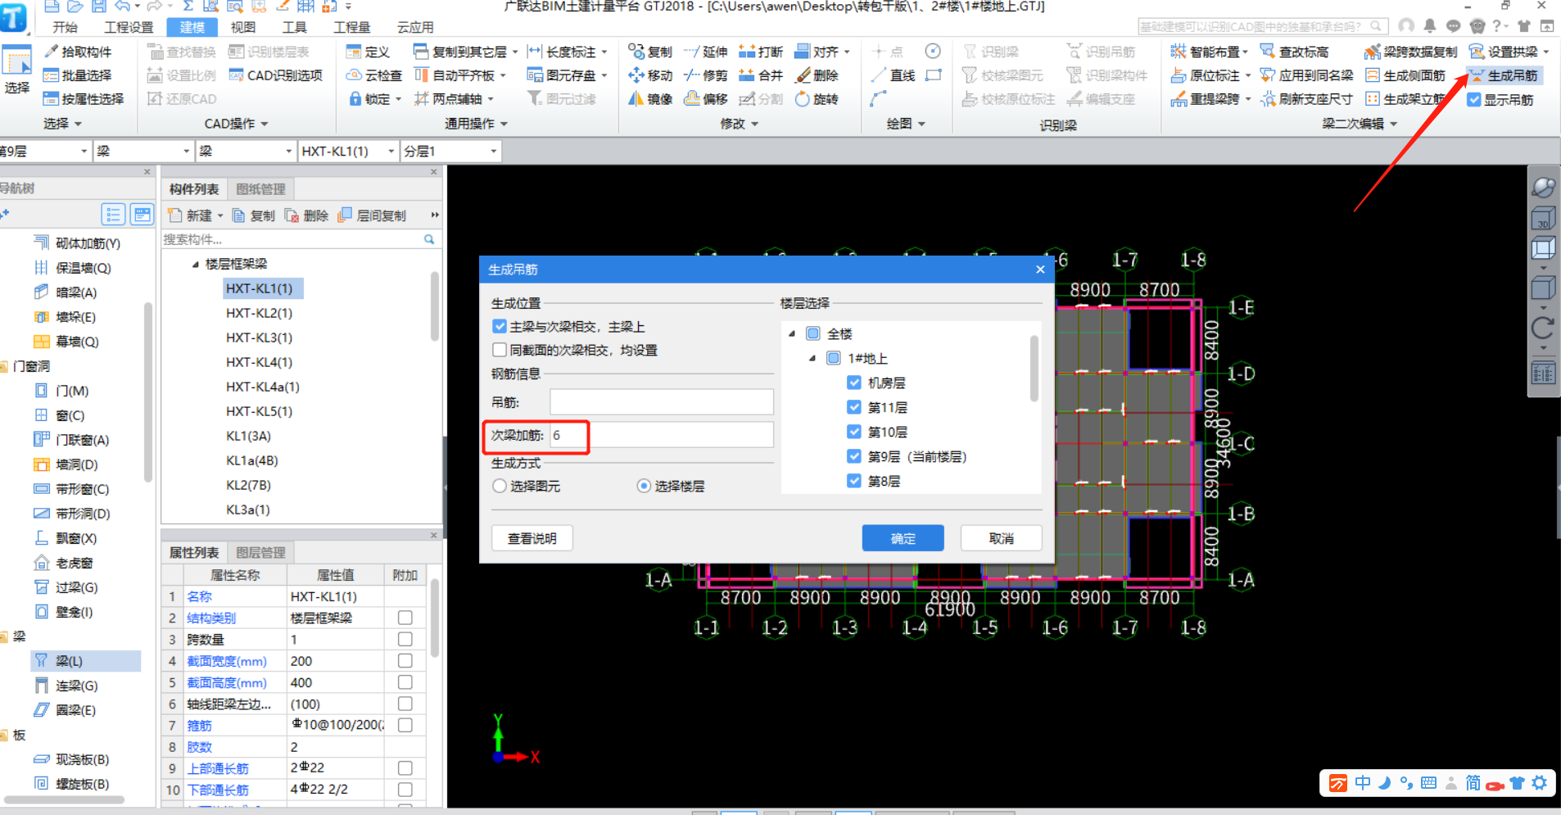The height and width of the screenshot is (815, 1561).
Task: Select the 选择楼层 radio button
Action: pos(644,486)
